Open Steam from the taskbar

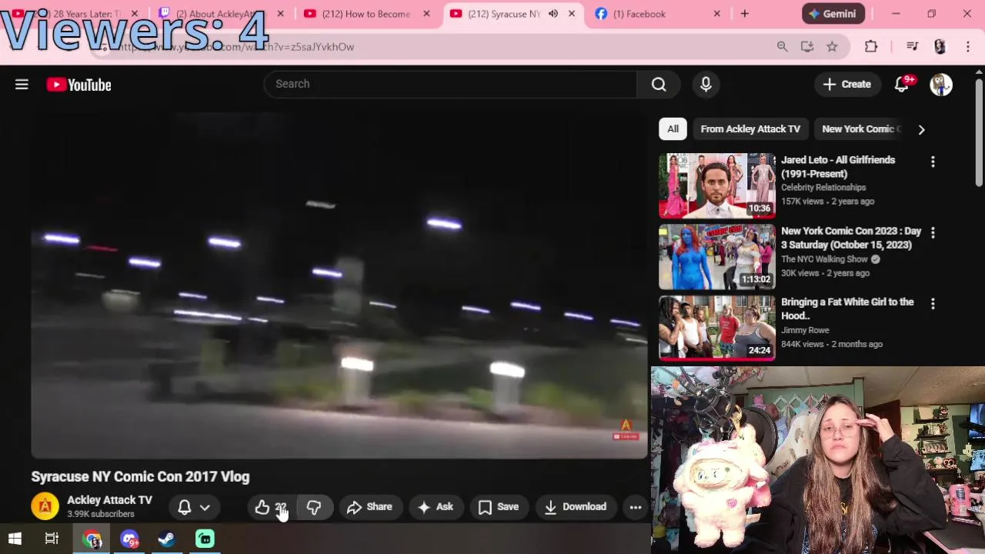pos(166,539)
